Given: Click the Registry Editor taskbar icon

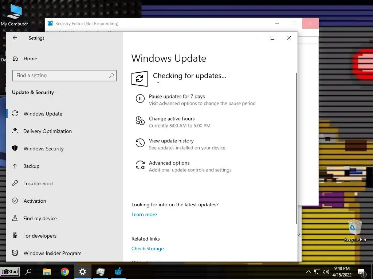Looking at the screenshot, I should [118, 272].
